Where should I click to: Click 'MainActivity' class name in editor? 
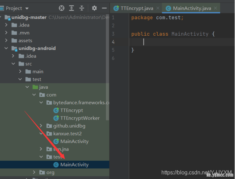click(x=190, y=34)
